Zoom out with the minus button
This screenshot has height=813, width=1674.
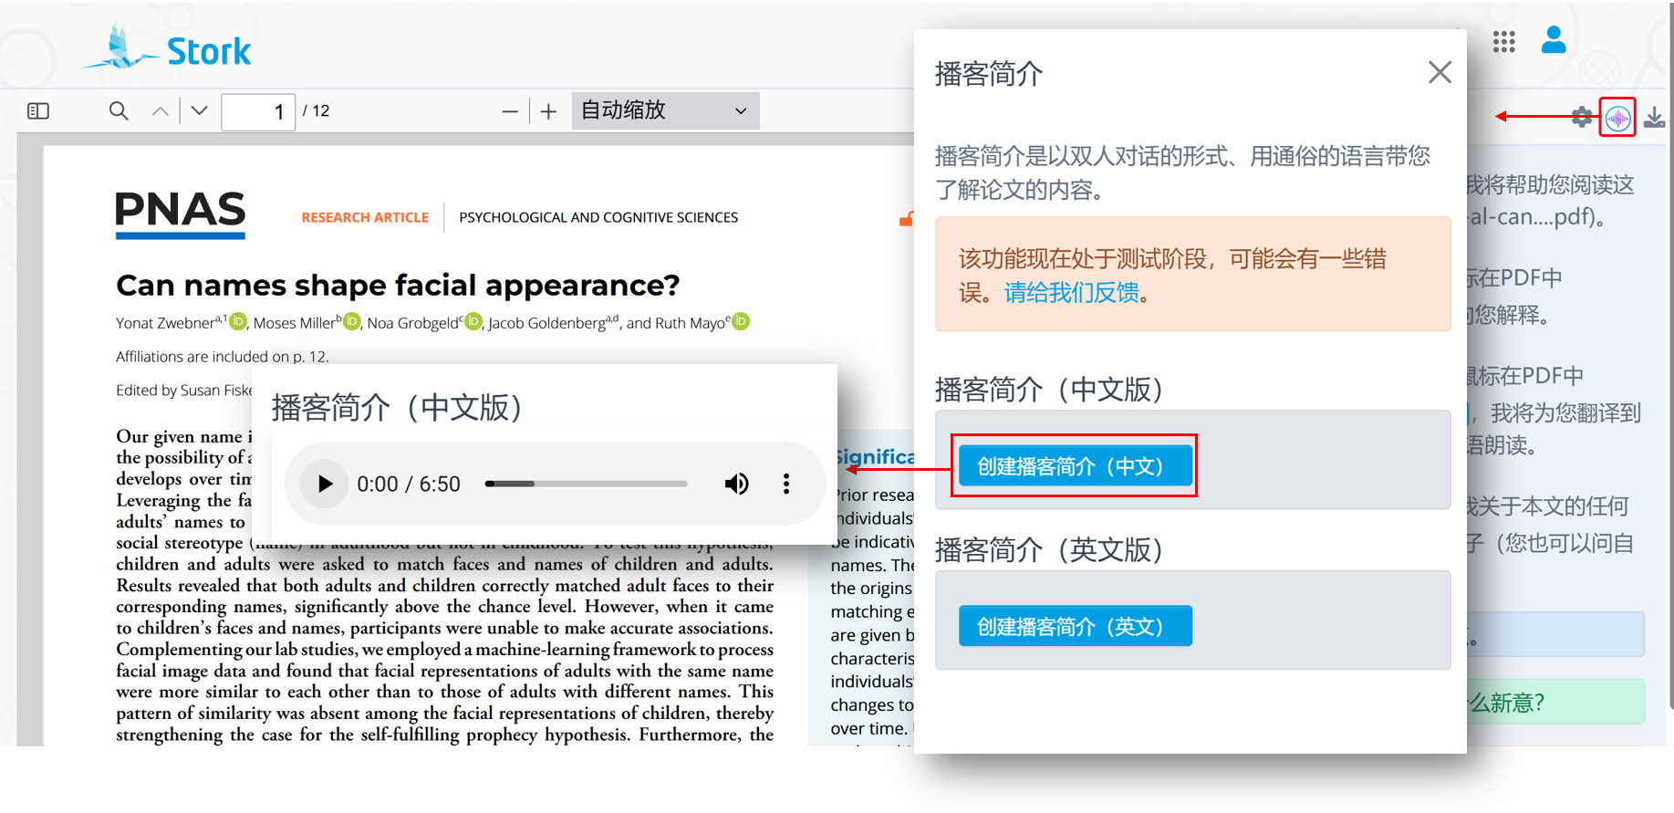[x=510, y=112]
